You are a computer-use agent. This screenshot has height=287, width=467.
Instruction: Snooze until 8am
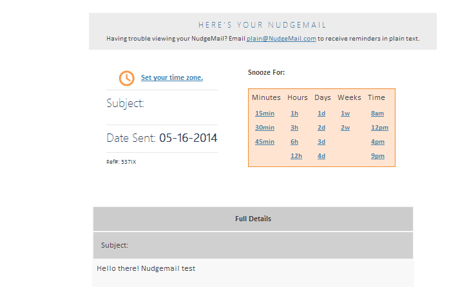pyautogui.click(x=377, y=114)
